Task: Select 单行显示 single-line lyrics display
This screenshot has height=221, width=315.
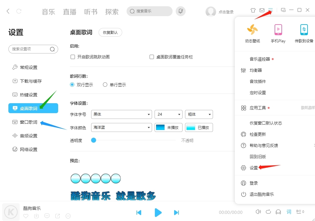Action: (105, 84)
